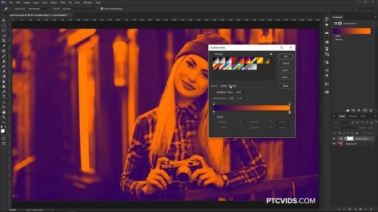Toggle Quick Mask mode icon
The height and width of the screenshot is (212, 378).
4,138
